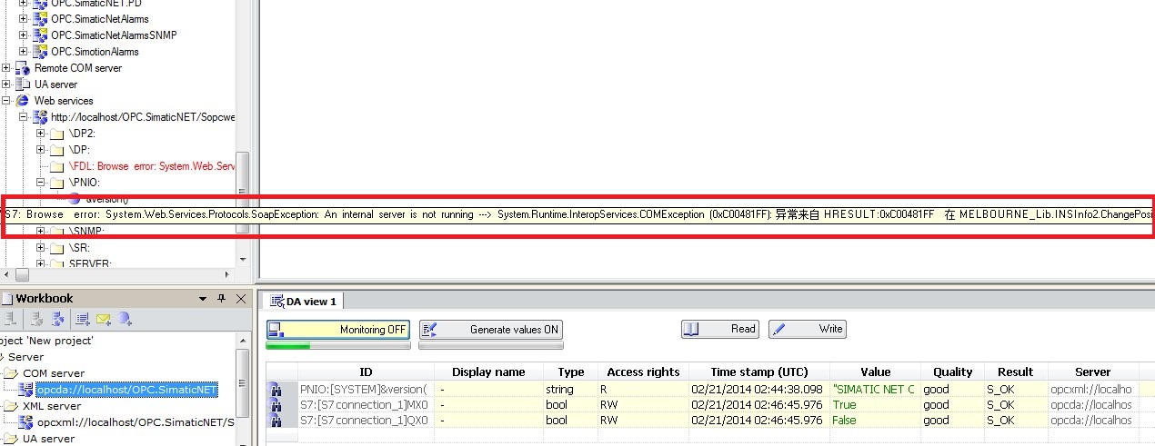Click timestamp 02/21/2014 02:44:38.098
The height and width of the screenshot is (446, 1155).
point(758,389)
